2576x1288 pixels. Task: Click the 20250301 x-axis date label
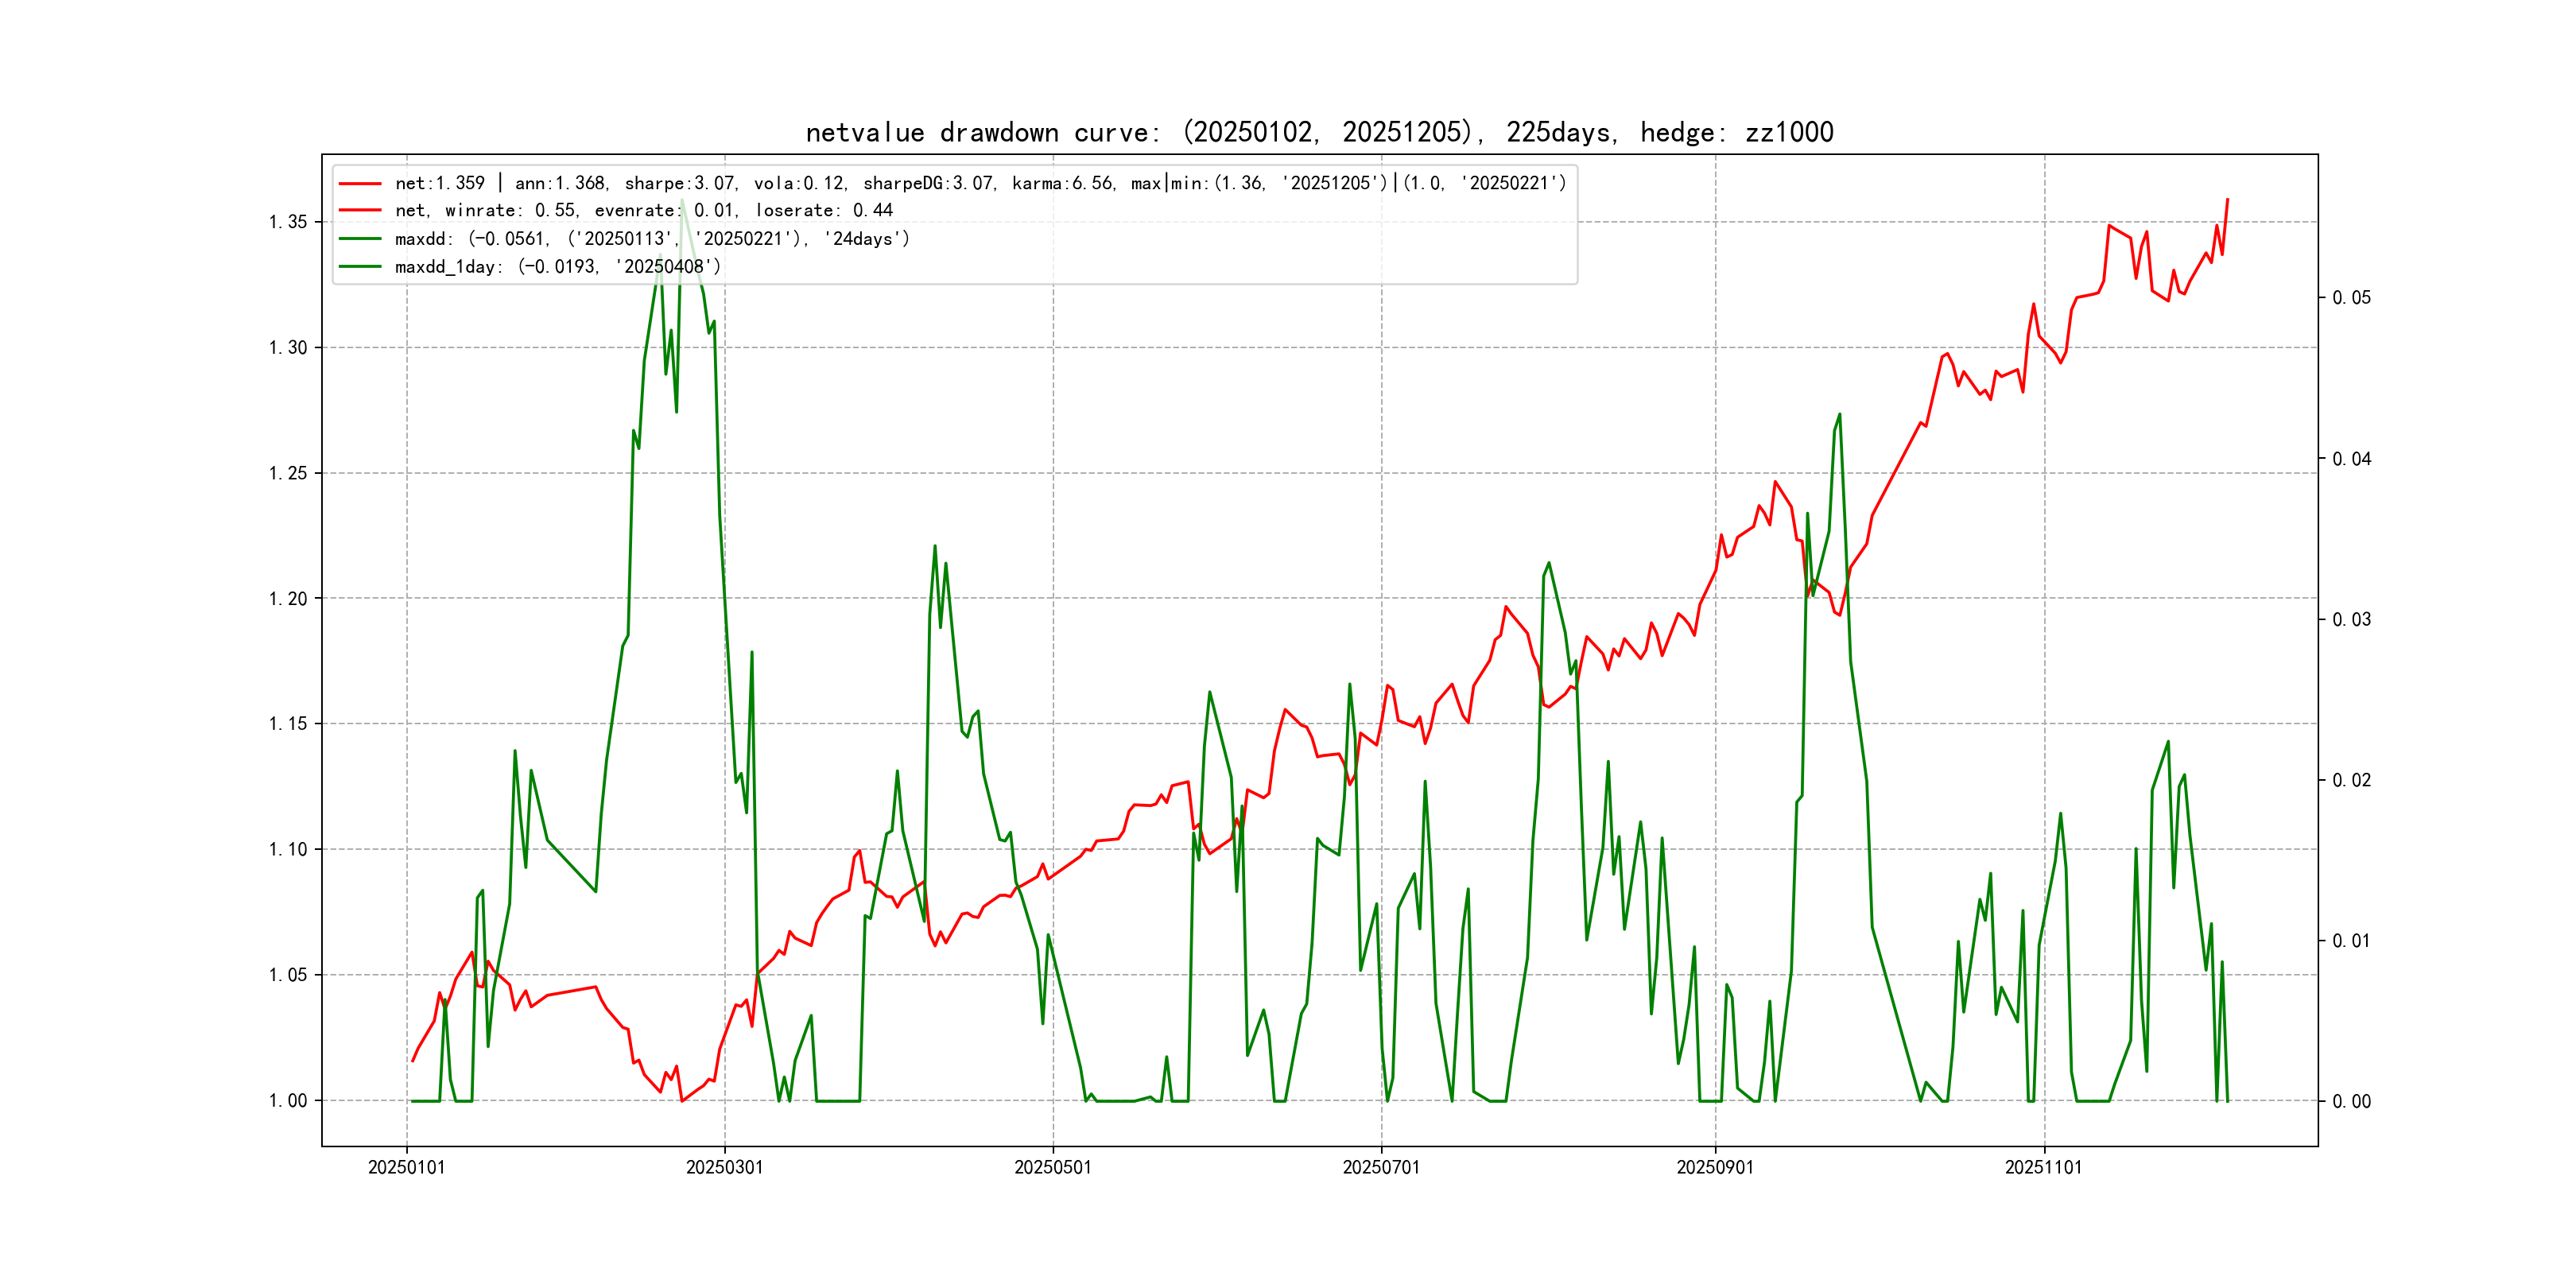point(724,1167)
